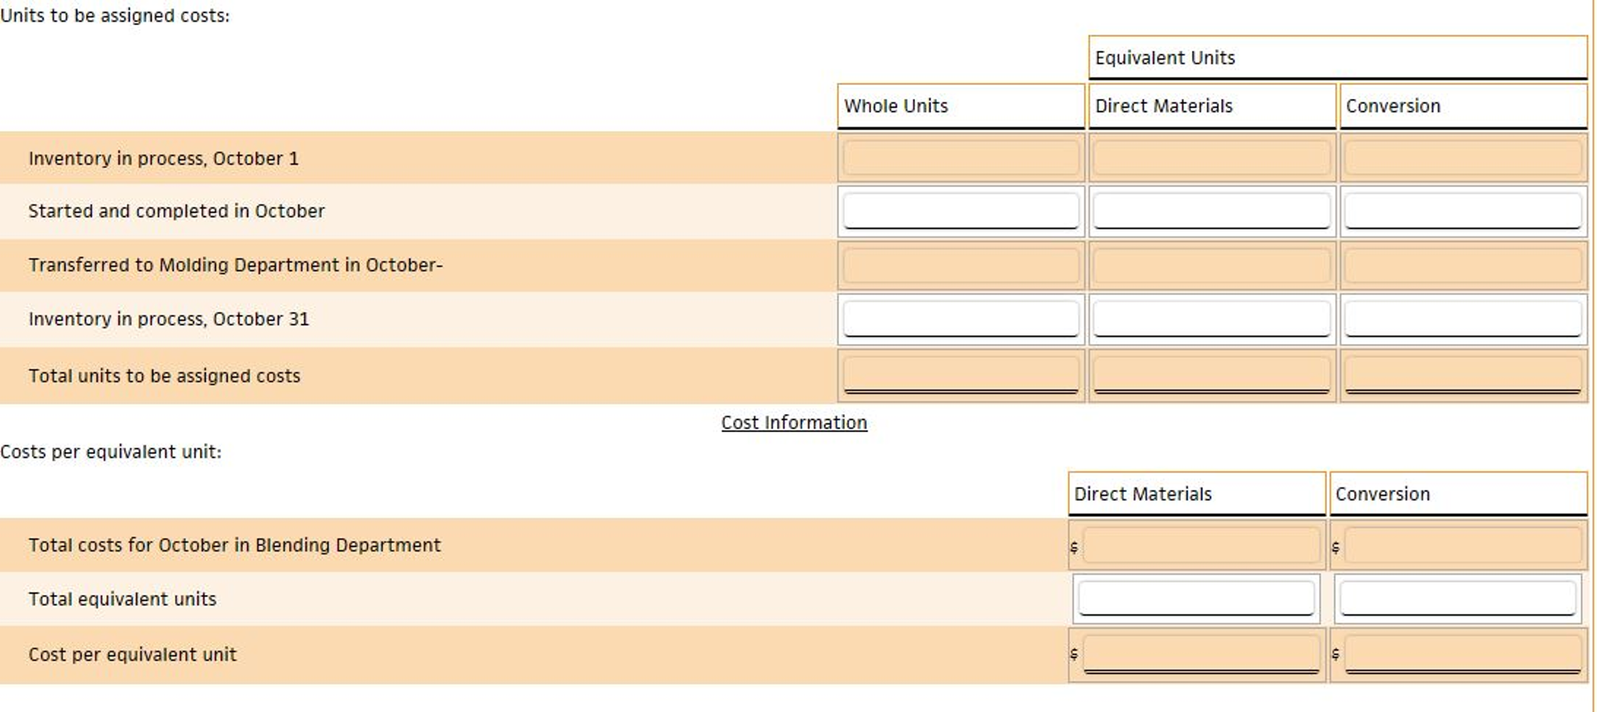Click the Cost Information link

[793, 423]
